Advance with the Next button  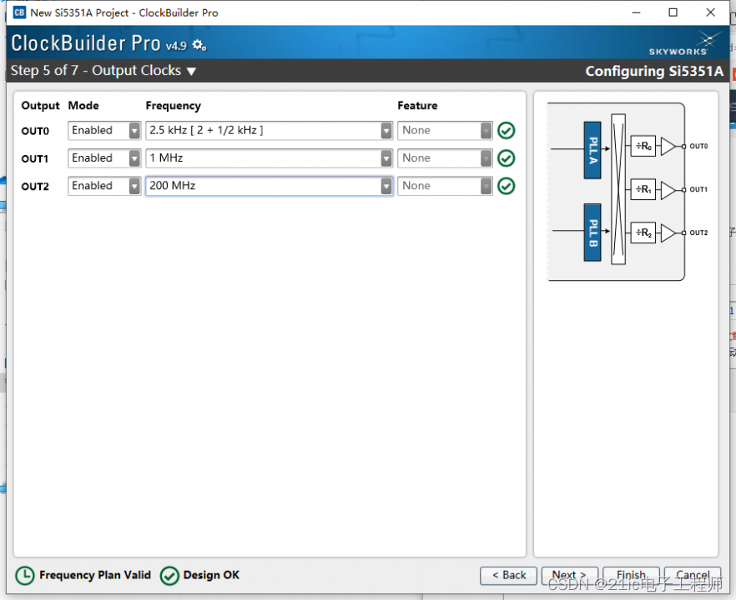point(569,576)
